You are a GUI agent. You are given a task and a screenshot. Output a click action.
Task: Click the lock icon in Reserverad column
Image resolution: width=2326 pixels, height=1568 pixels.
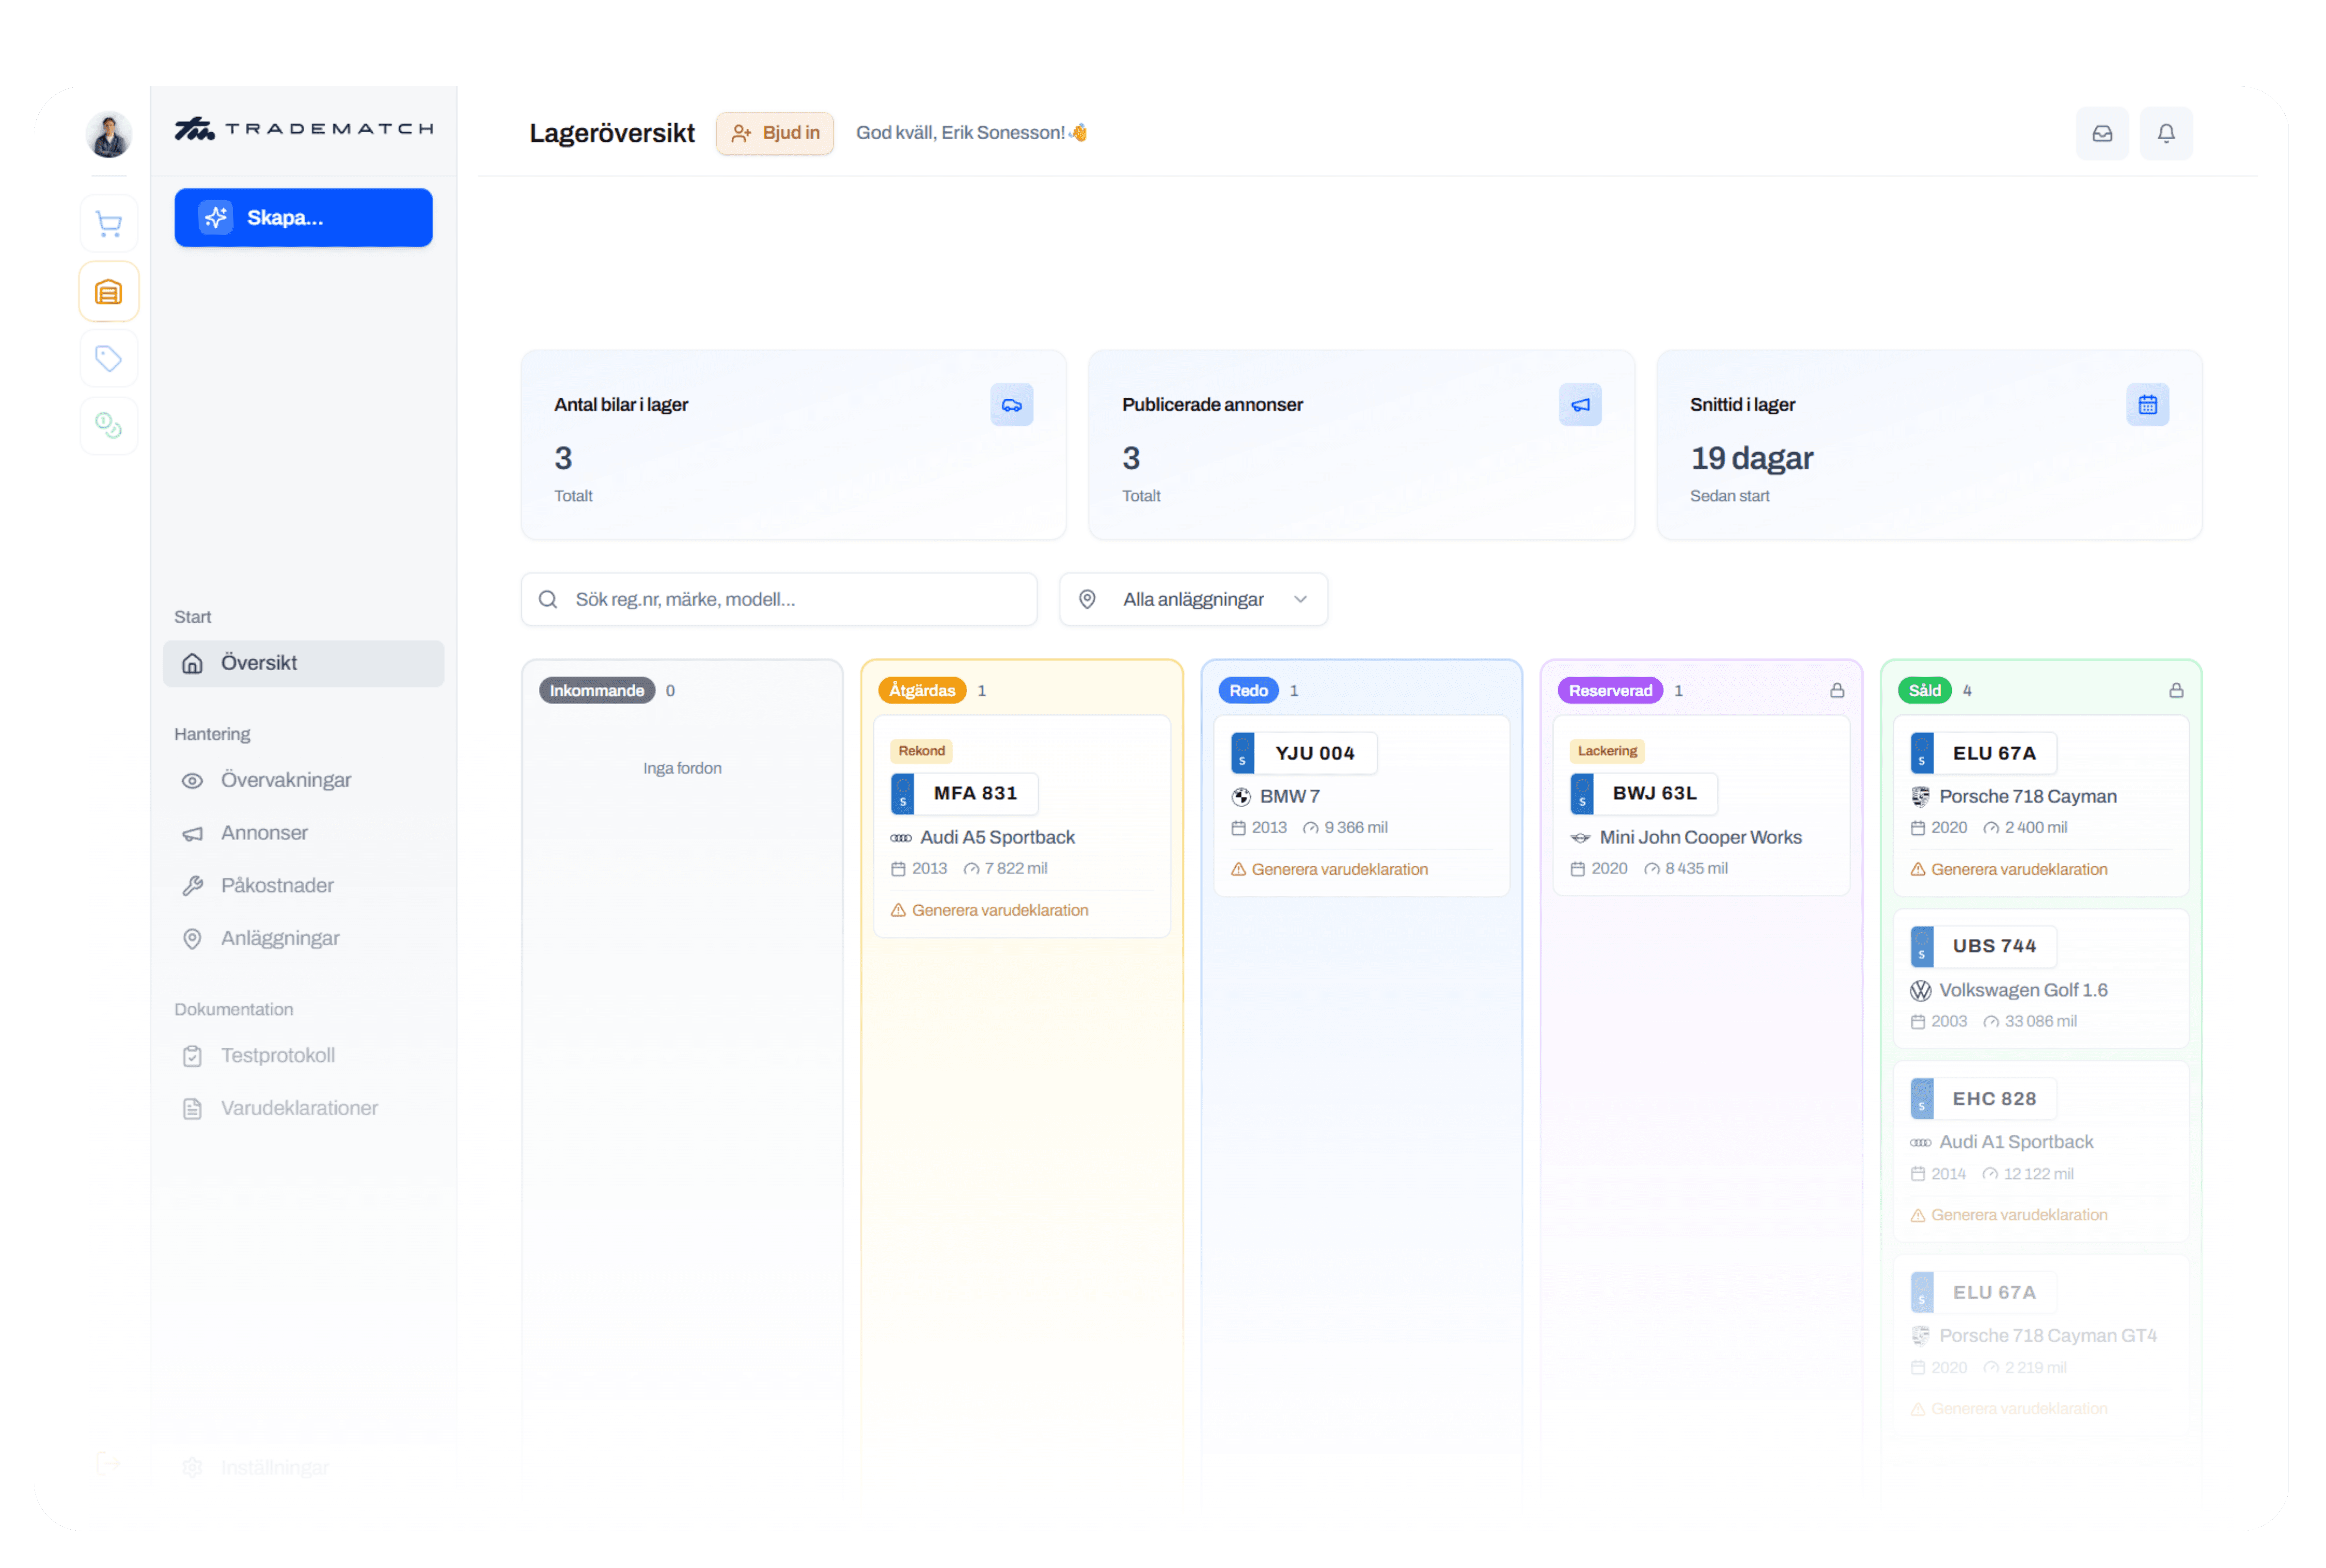pyautogui.click(x=1836, y=690)
